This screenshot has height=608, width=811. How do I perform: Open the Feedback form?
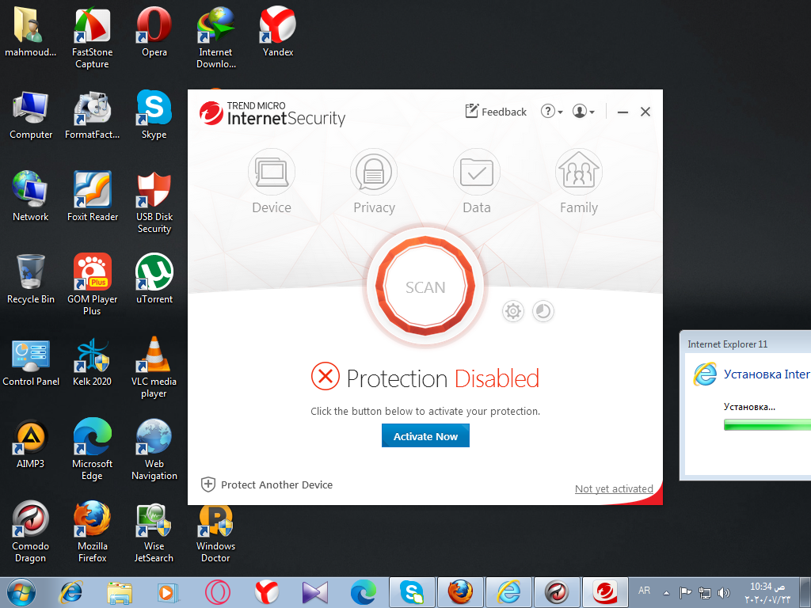(496, 112)
